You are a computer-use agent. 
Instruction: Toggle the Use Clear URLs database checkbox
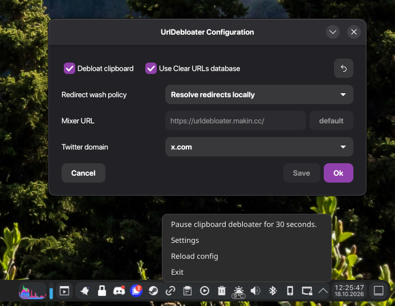click(151, 68)
